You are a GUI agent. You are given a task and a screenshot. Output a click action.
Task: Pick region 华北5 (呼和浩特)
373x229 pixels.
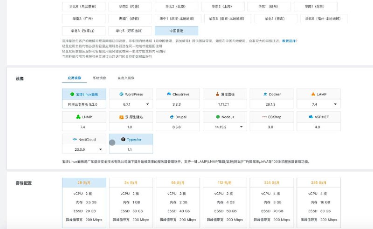130,31
